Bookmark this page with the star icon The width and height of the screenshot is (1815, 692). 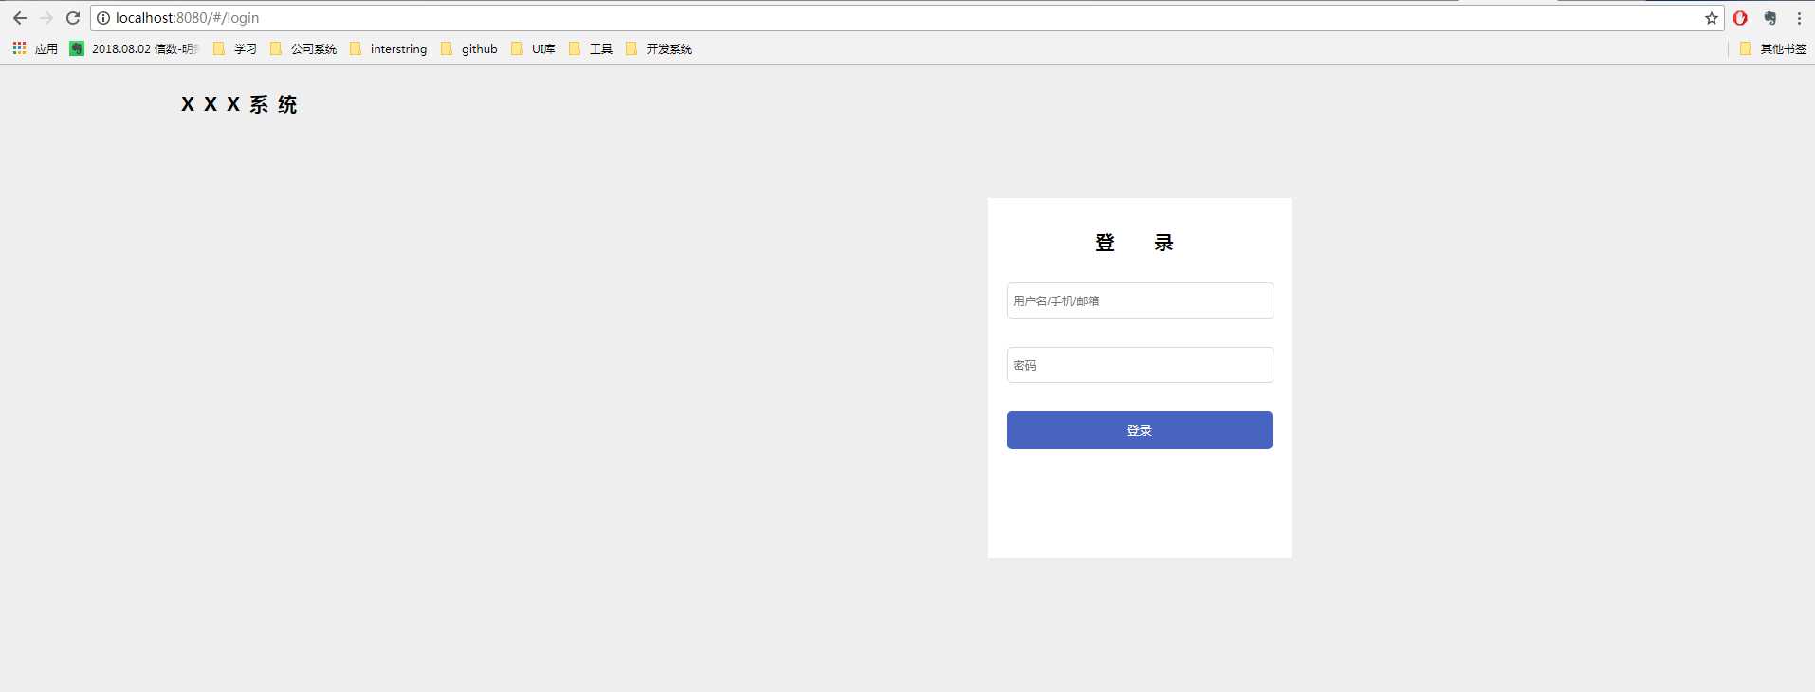[1711, 18]
